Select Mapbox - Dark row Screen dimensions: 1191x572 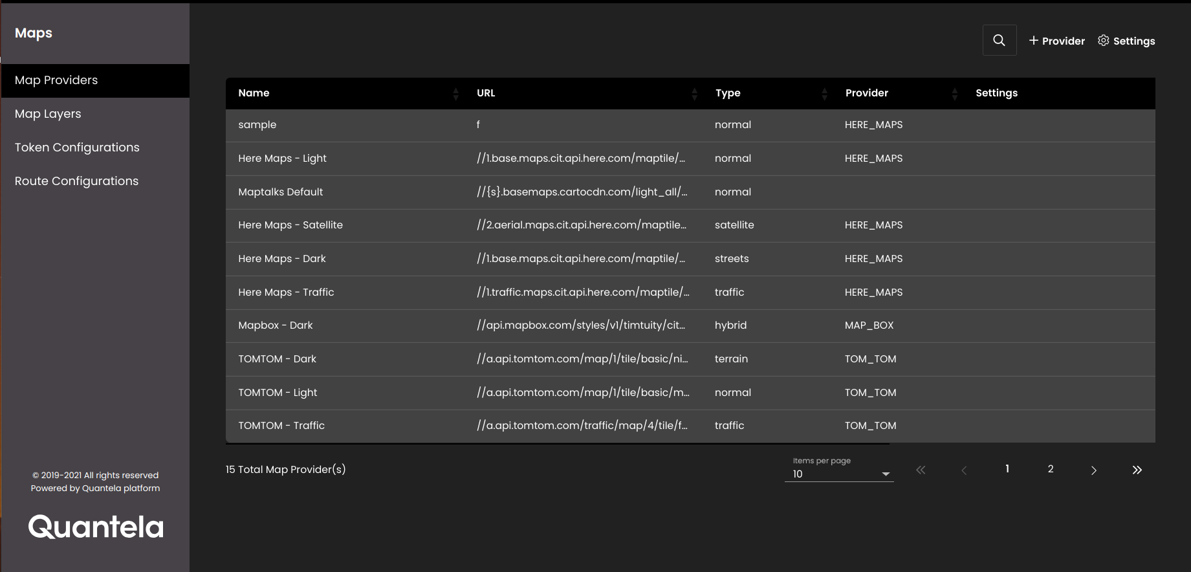(690, 325)
